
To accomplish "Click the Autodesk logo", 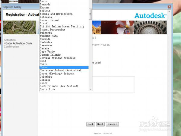I will click(151, 15).
